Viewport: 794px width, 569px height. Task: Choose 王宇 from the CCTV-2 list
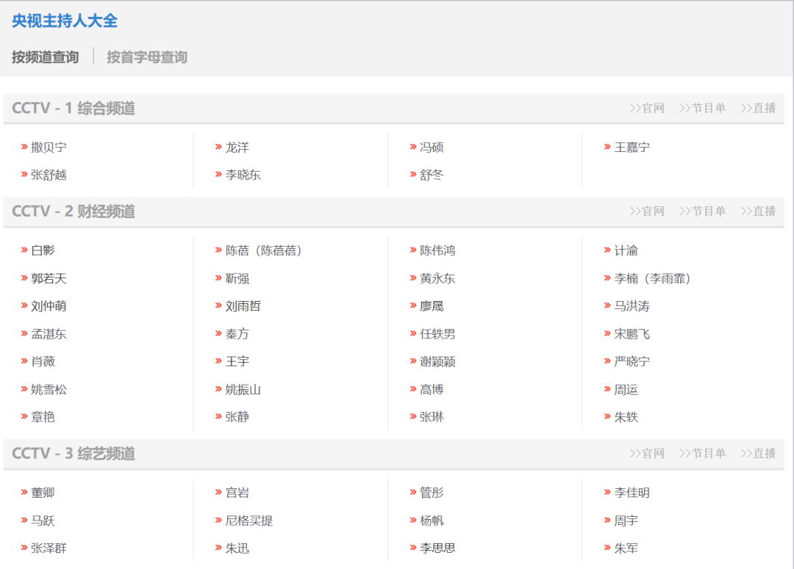pyautogui.click(x=237, y=362)
